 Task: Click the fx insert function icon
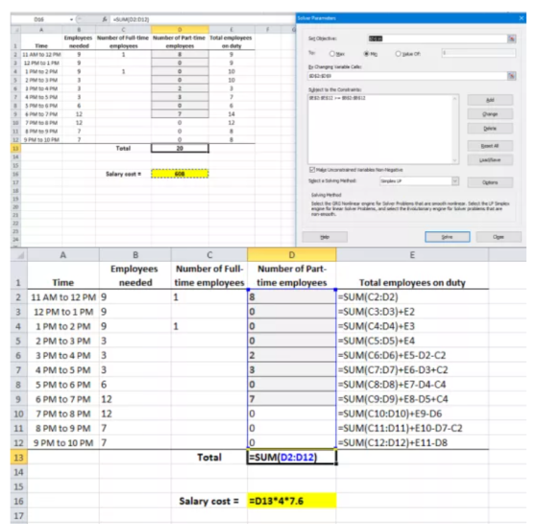[105, 19]
